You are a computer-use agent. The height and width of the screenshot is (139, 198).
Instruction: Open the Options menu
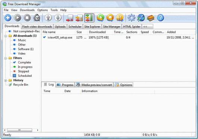[43, 10]
